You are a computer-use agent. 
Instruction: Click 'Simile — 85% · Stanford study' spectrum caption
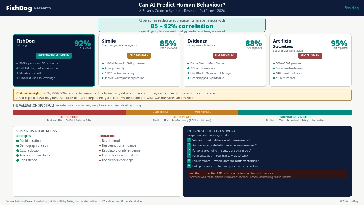tap(182, 121)
